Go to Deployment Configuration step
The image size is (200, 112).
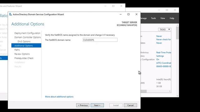tap(27, 33)
